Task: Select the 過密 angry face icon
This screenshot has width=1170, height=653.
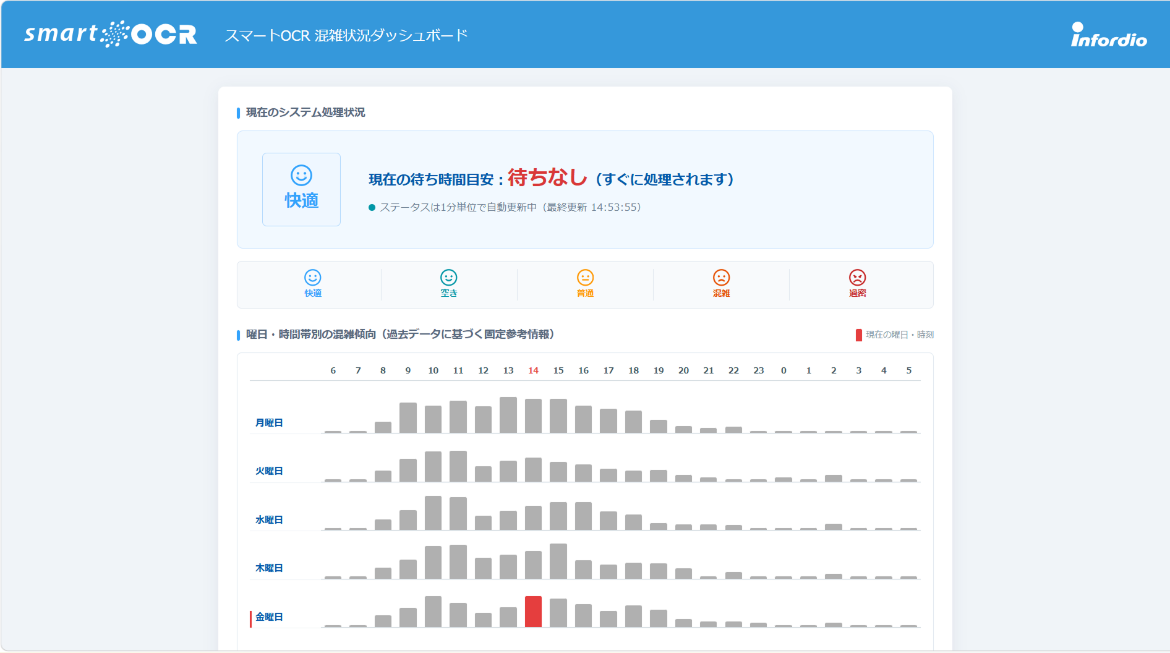Action: coord(858,277)
